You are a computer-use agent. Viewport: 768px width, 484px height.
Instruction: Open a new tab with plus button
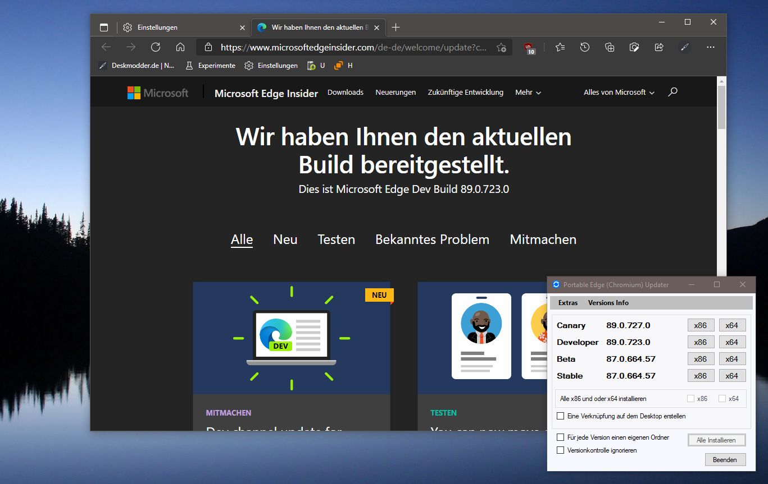point(396,27)
